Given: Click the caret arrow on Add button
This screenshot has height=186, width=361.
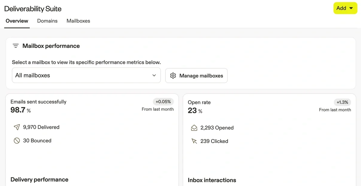Looking at the screenshot, I should point(351,8).
